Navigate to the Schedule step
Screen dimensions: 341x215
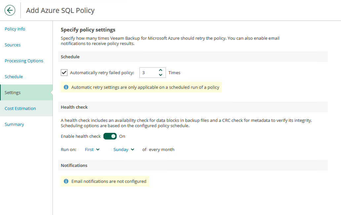pos(14,77)
